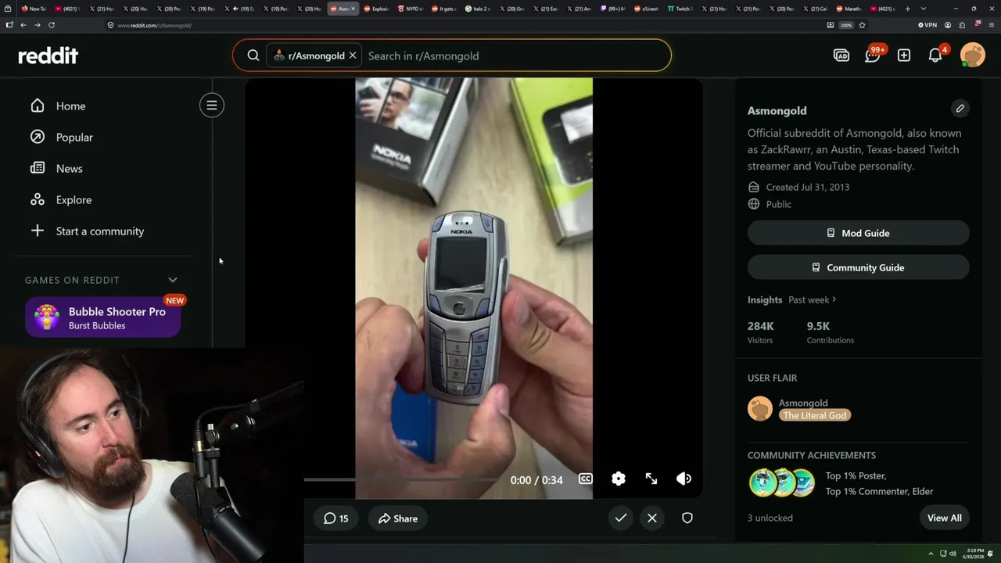Click The Literal God user flair
The image size is (1001, 563).
[815, 415]
